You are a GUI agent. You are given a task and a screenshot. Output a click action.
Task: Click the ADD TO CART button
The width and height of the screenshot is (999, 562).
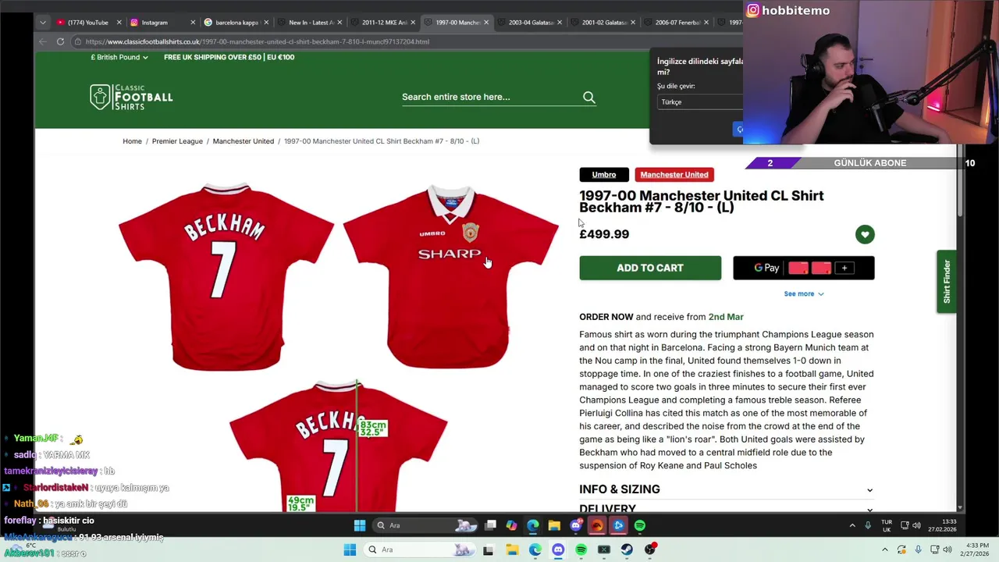650,268
